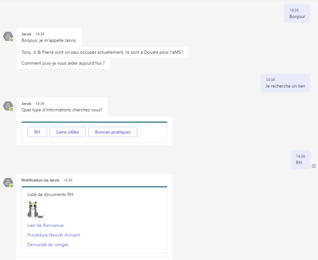Click the Jarvis avatar beside the greeting message
The image size is (318, 260).
pyautogui.click(x=8, y=36)
